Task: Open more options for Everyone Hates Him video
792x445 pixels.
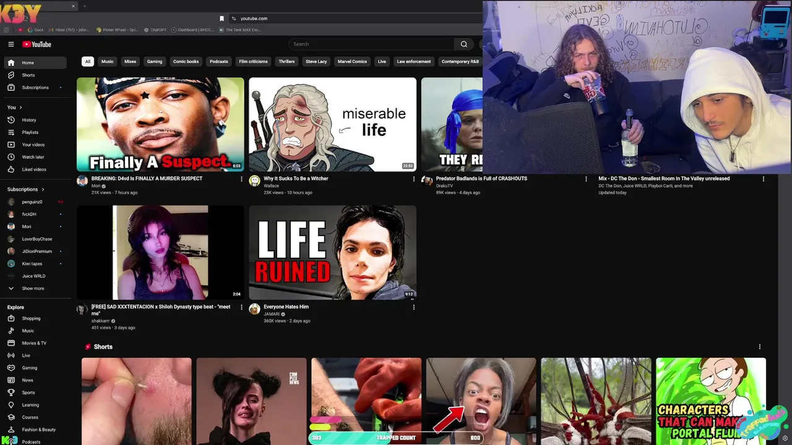Action: [414, 307]
